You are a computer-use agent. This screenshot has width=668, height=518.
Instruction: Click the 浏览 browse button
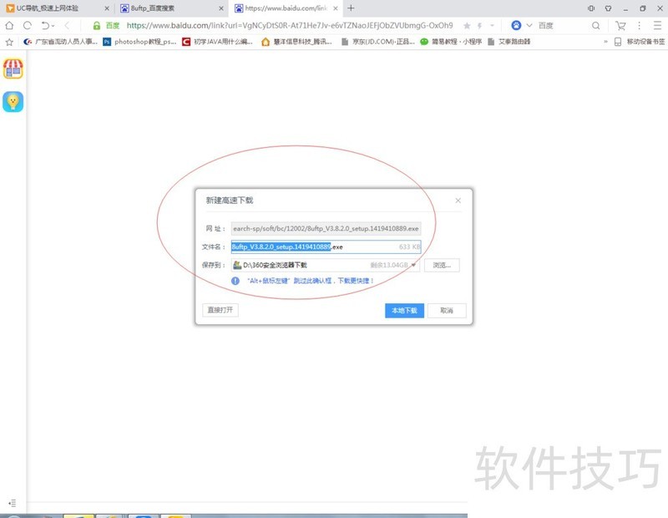pos(441,265)
